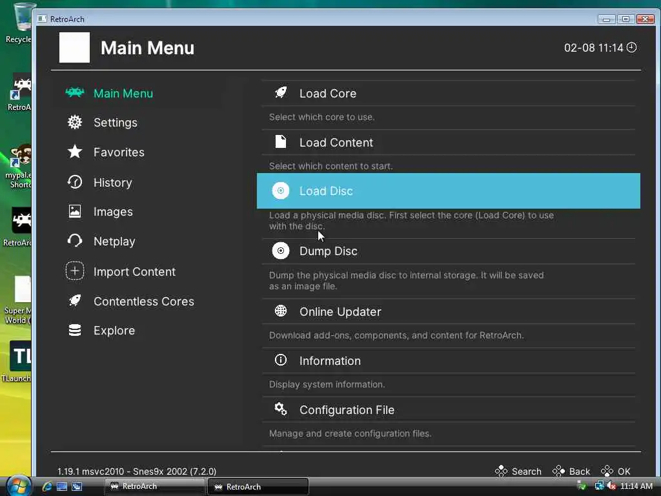The image size is (661, 496).
Task: Select the Load Content option
Action: (449, 142)
